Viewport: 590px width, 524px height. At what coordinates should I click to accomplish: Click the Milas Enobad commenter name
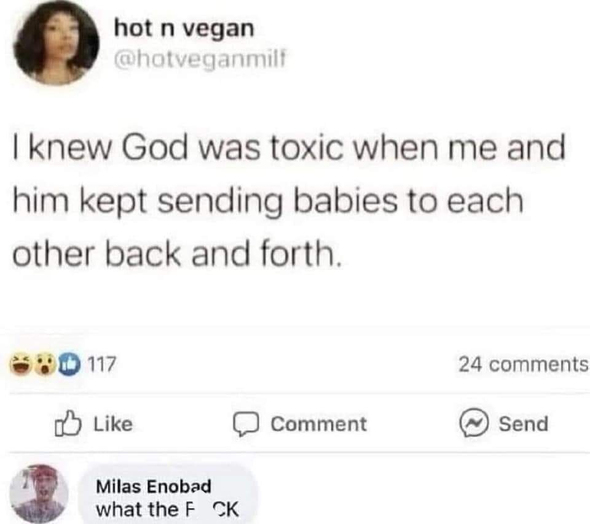[154, 487]
